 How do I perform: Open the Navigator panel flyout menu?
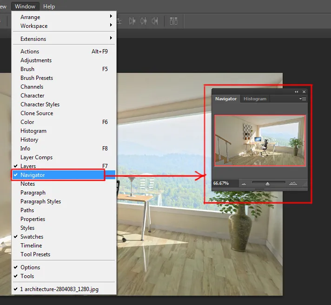[303, 98]
